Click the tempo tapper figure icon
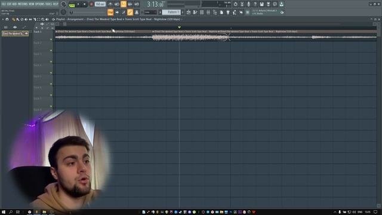Screen dimensions: 382x215 (235, 12)
